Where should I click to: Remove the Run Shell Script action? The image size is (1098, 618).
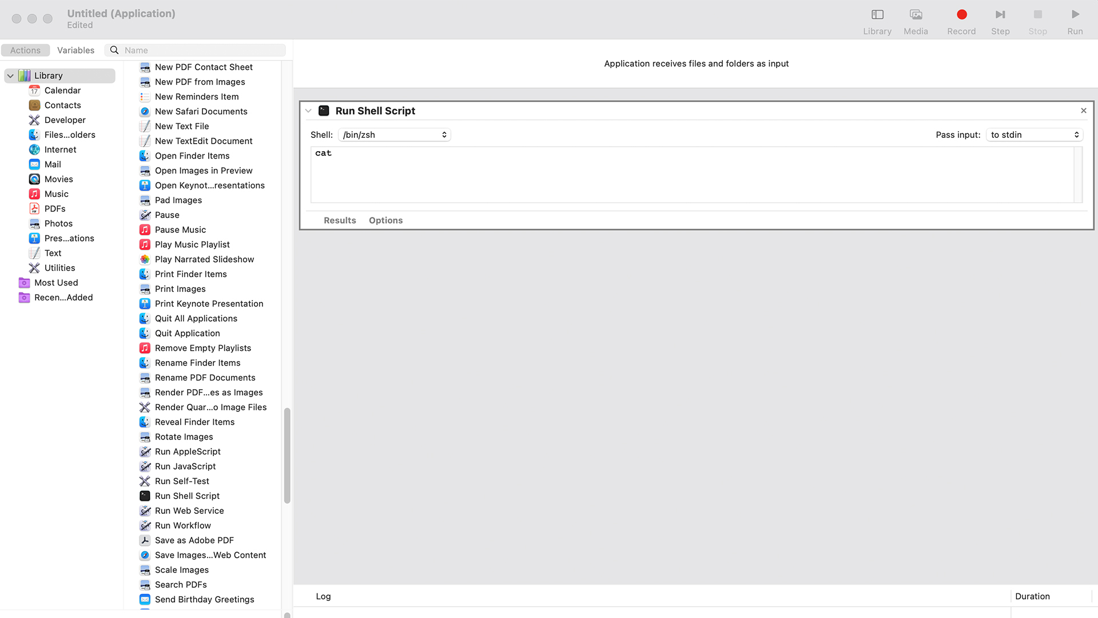[1083, 110]
